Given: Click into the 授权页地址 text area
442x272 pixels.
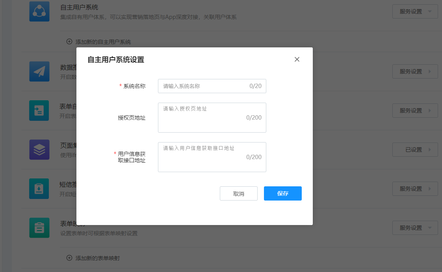Looking at the screenshot, I should coord(212,118).
